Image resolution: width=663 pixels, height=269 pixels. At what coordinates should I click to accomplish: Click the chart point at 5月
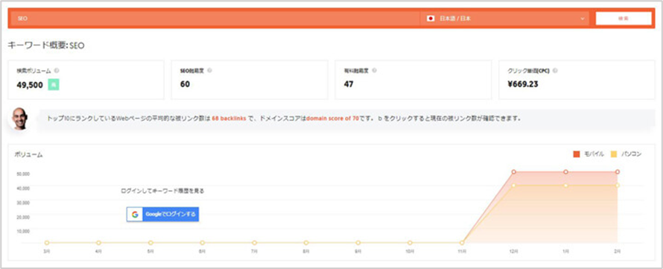(x=150, y=243)
